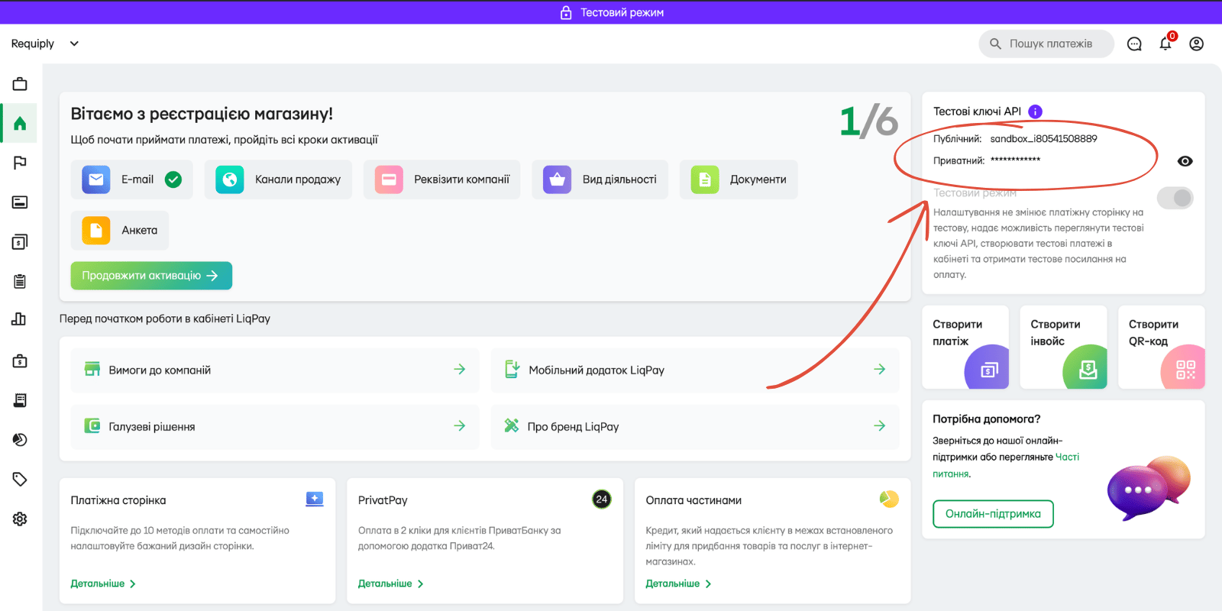Expand the Requiply store dropdown

(74, 44)
